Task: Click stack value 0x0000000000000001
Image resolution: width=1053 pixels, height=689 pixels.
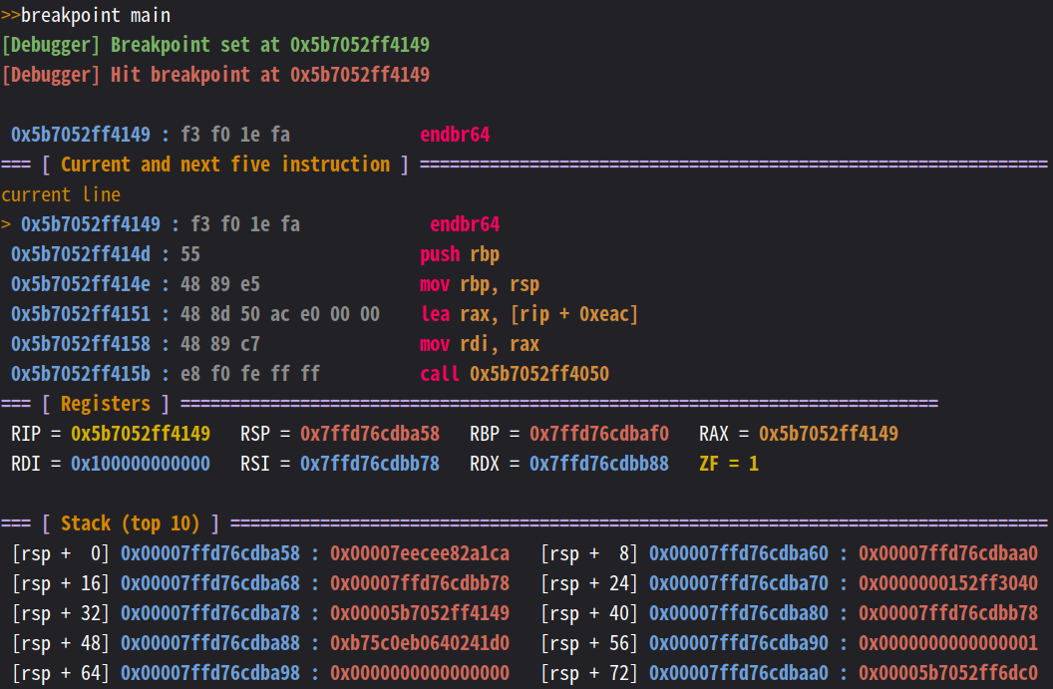Action: pyautogui.click(x=948, y=643)
